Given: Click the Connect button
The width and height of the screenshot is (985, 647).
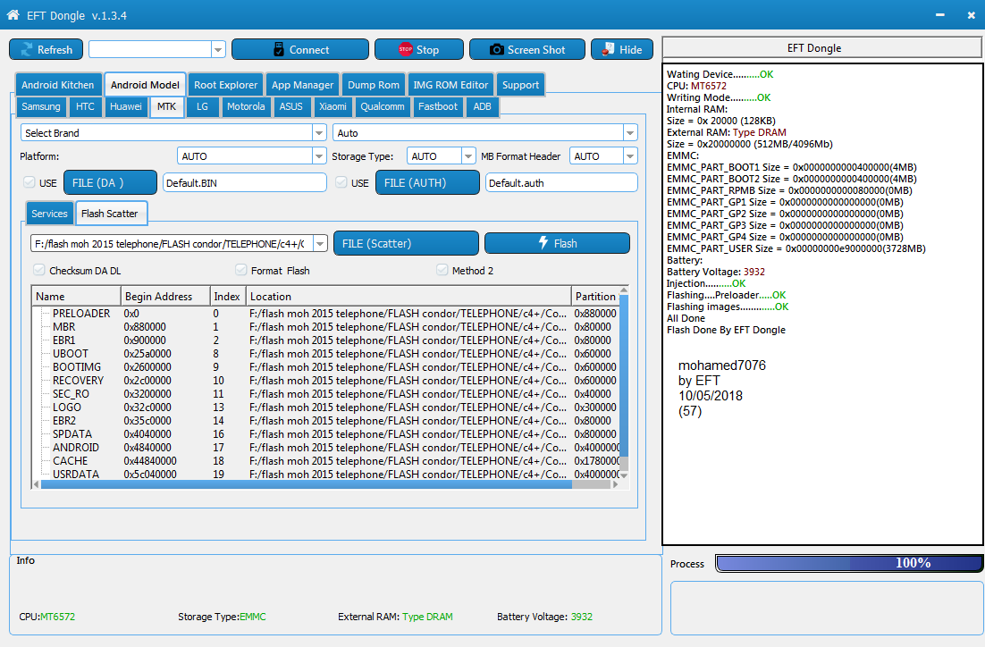Looking at the screenshot, I should pyautogui.click(x=300, y=50).
